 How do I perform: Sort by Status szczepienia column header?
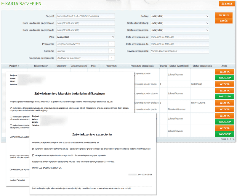coord(202,66)
